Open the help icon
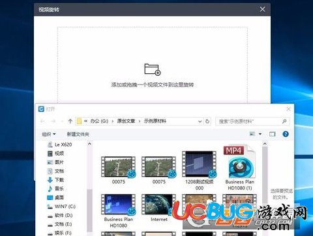This screenshot has height=236, width=313. coord(286,134)
